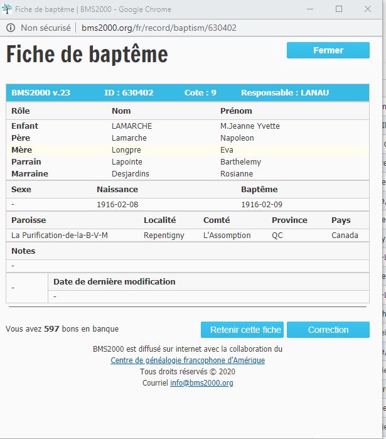Click mother's surname Longpre
The height and width of the screenshot is (439, 386).
tap(126, 150)
